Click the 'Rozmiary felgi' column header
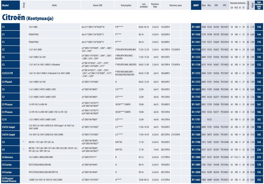Image resolution: width=264 pixels, height=184 pixels. pos(155,5)
